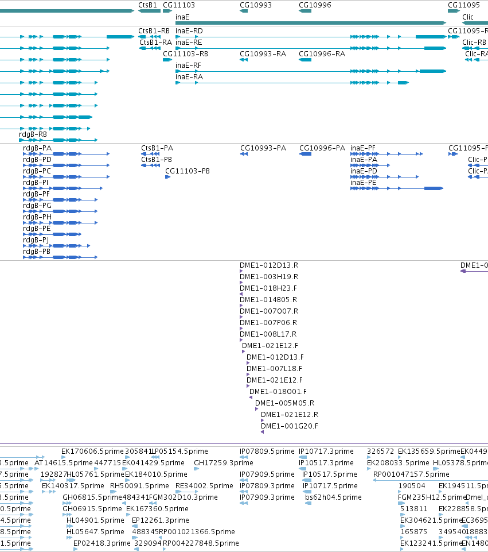
Task: Click the rdgB-PI protein label
Action: [x=36, y=183]
